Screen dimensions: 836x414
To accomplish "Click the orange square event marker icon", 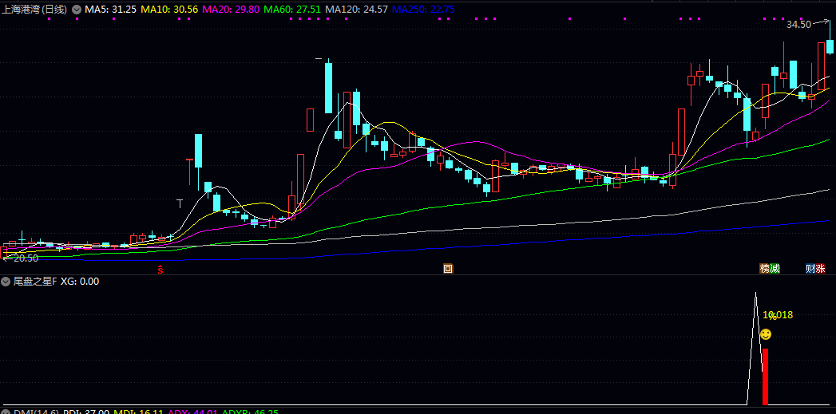I will click(448, 269).
